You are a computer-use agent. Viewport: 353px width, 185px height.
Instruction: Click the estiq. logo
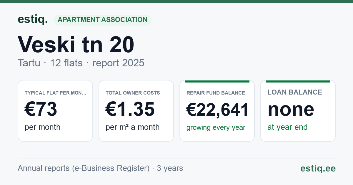pyautogui.click(x=33, y=19)
